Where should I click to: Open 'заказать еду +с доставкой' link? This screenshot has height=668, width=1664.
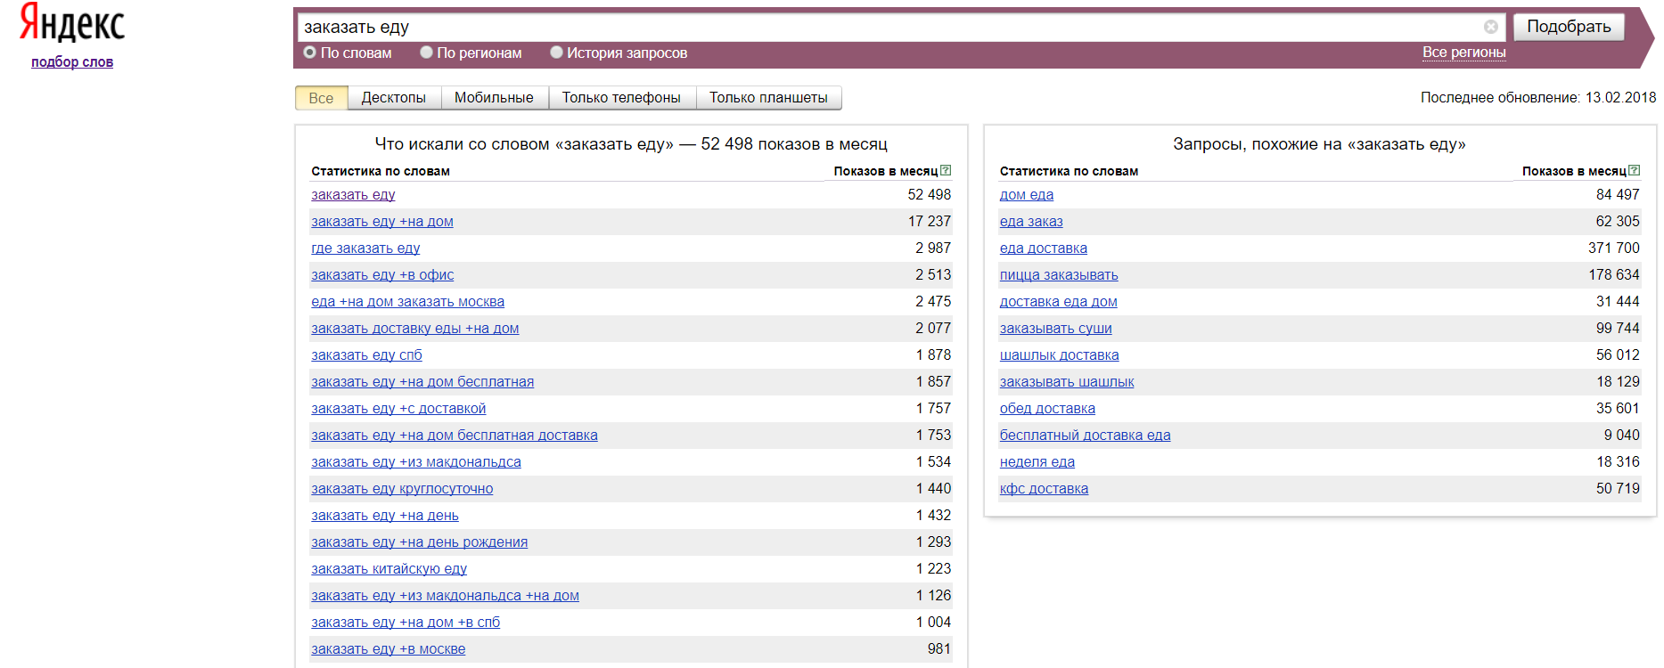tap(398, 409)
